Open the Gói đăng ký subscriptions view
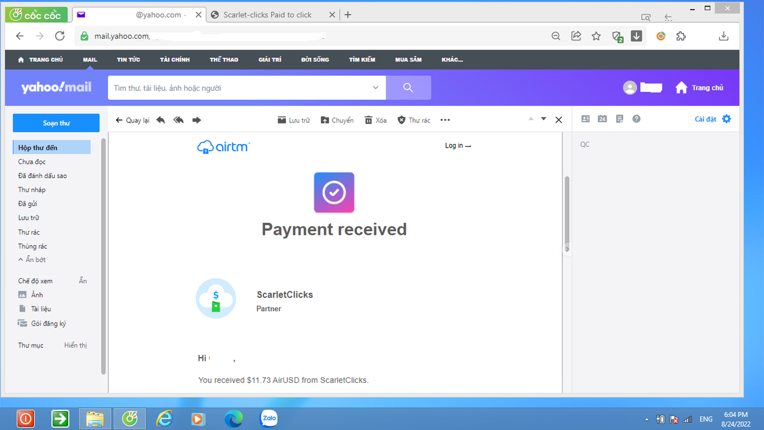 [x=42, y=324]
